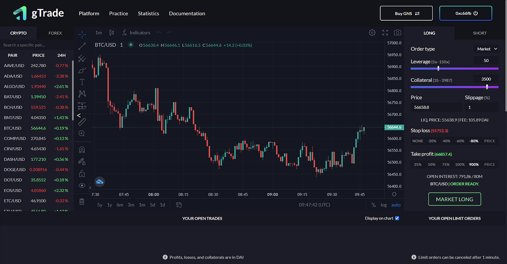
Task: Open the Indicators menu
Action: [136, 33]
